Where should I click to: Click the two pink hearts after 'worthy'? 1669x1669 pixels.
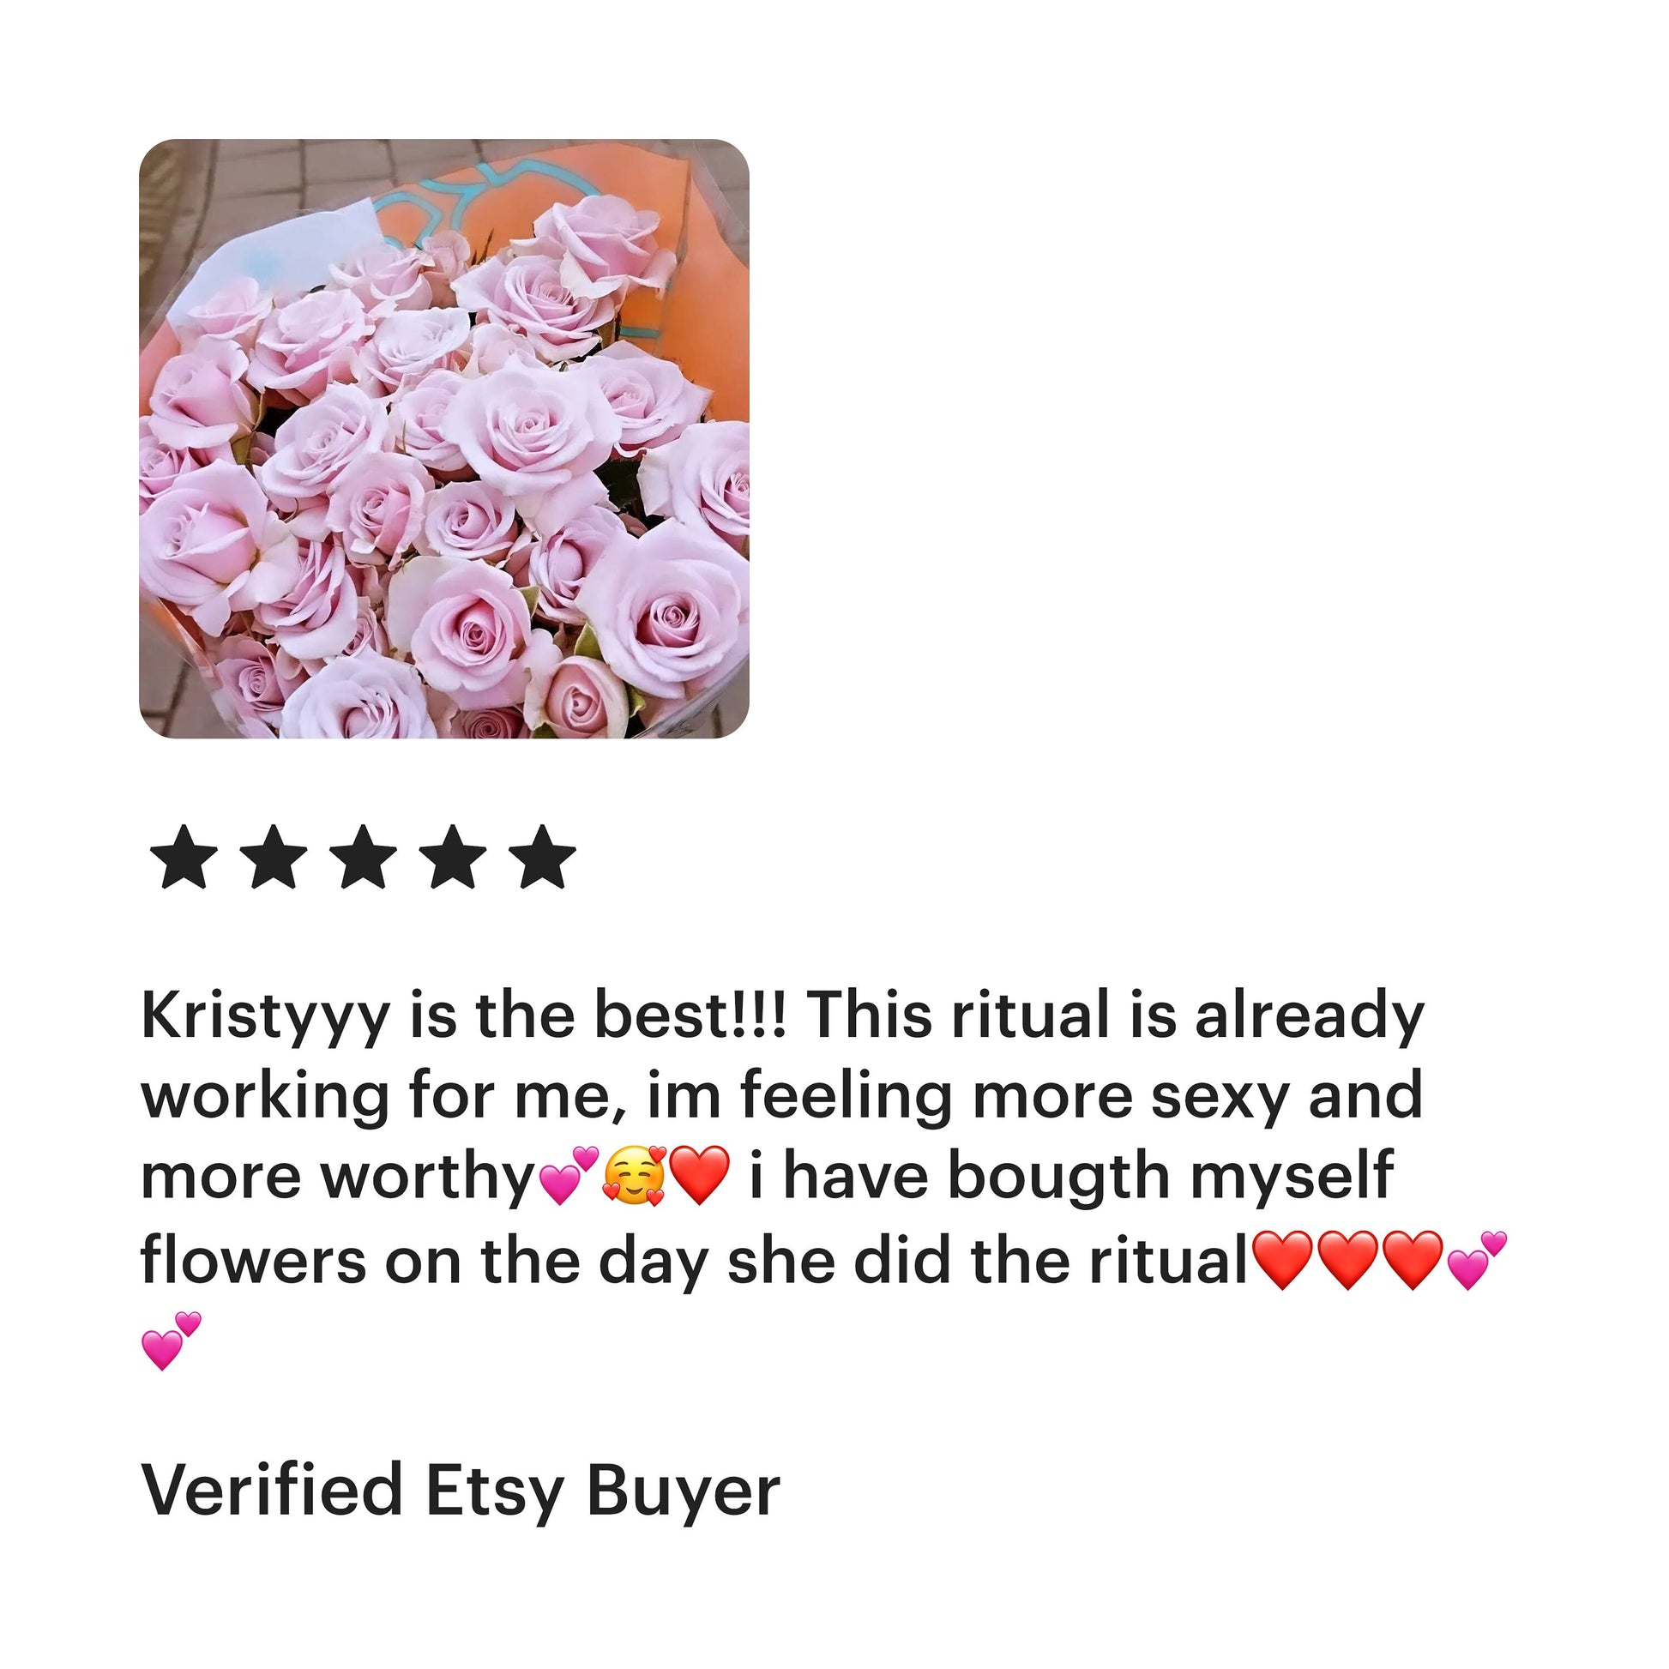pos(568,1175)
